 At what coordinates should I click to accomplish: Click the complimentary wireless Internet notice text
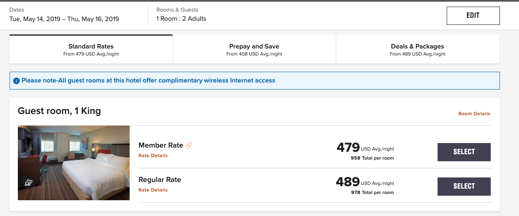pyautogui.click(x=148, y=80)
